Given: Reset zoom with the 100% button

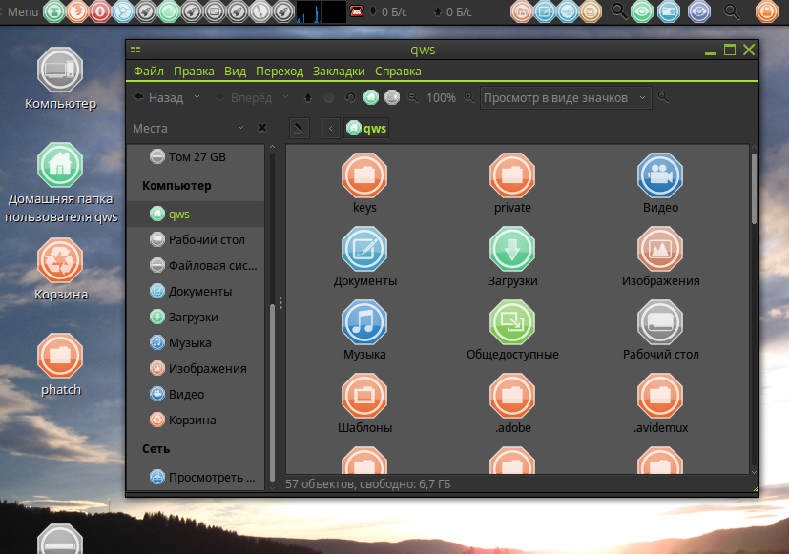Looking at the screenshot, I should click(x=442, y=97).
